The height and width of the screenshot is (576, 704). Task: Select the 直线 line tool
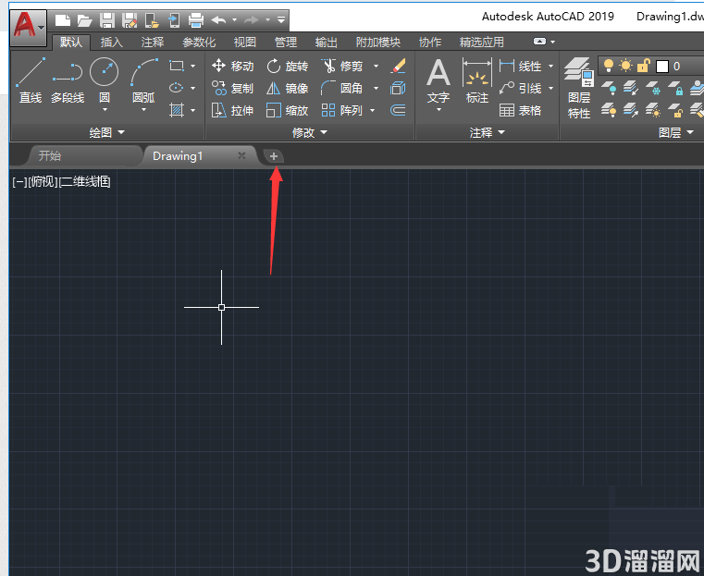[31, 80]
